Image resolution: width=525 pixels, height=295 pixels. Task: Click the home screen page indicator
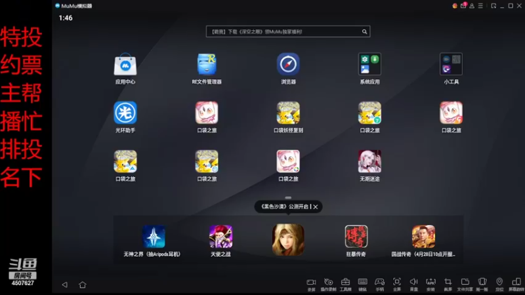point(288,198)
